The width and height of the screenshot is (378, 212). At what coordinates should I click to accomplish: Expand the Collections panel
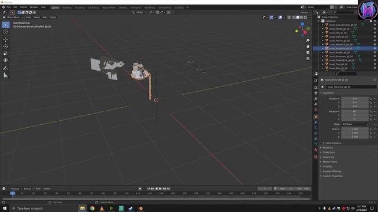point(328,153)
